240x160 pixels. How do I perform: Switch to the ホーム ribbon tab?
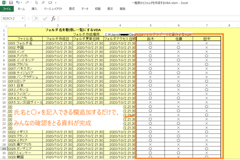pos(21,9)
